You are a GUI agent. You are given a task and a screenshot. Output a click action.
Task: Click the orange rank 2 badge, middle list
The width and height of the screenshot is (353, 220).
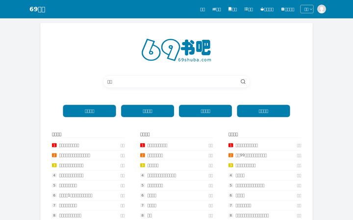pos(143,155)
